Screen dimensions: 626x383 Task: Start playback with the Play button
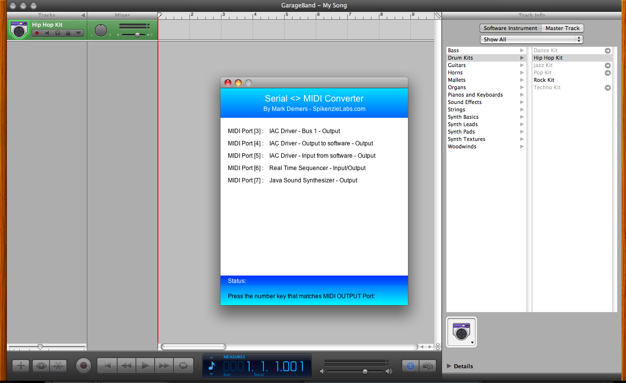point(145,366)
